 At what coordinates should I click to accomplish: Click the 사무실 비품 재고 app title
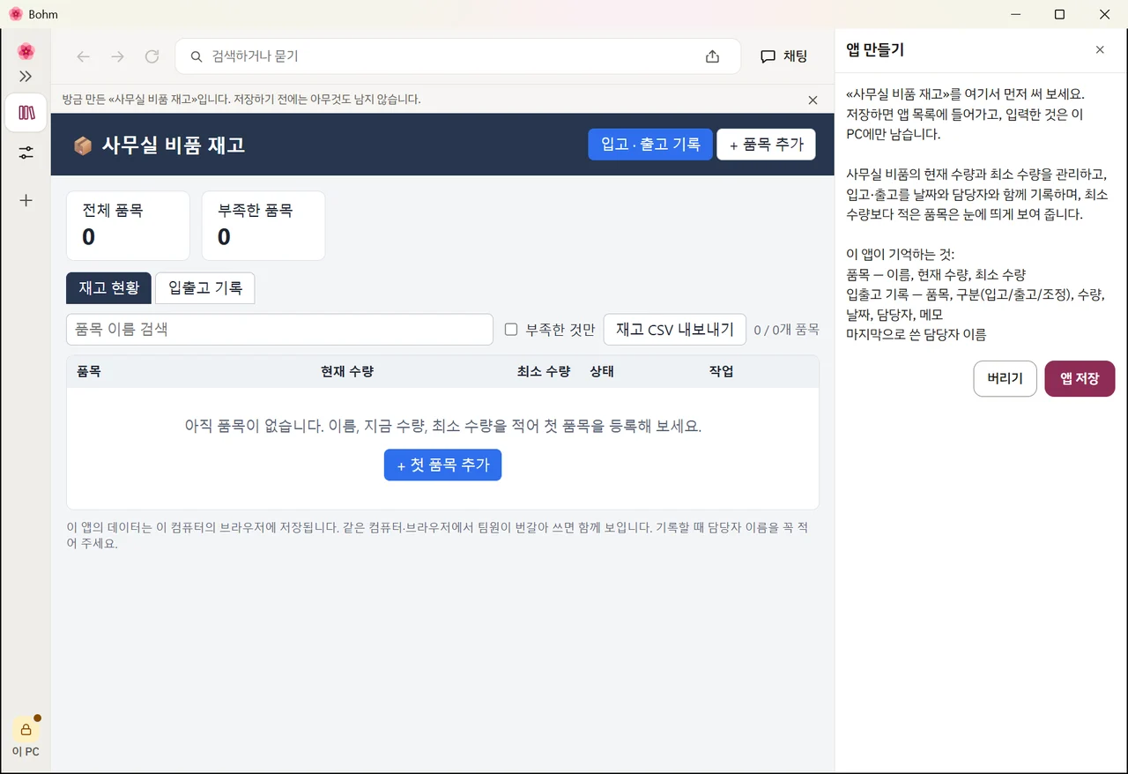(173, 145)
